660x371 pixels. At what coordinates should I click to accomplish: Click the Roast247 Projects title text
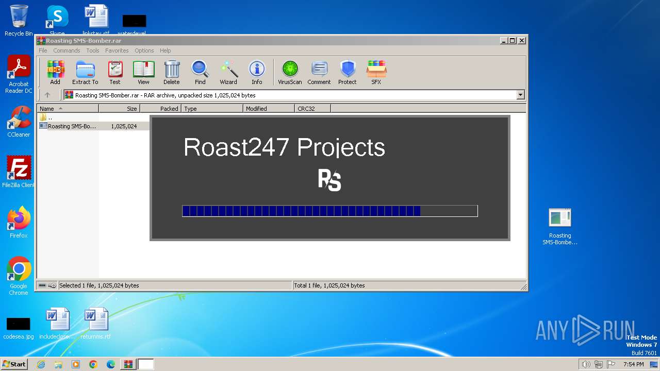284,147
